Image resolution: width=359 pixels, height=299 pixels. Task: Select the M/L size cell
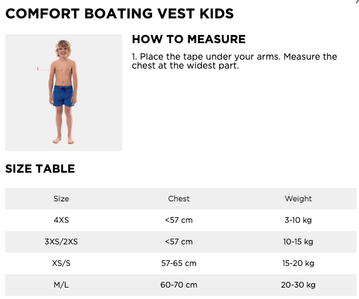point(61,285)
